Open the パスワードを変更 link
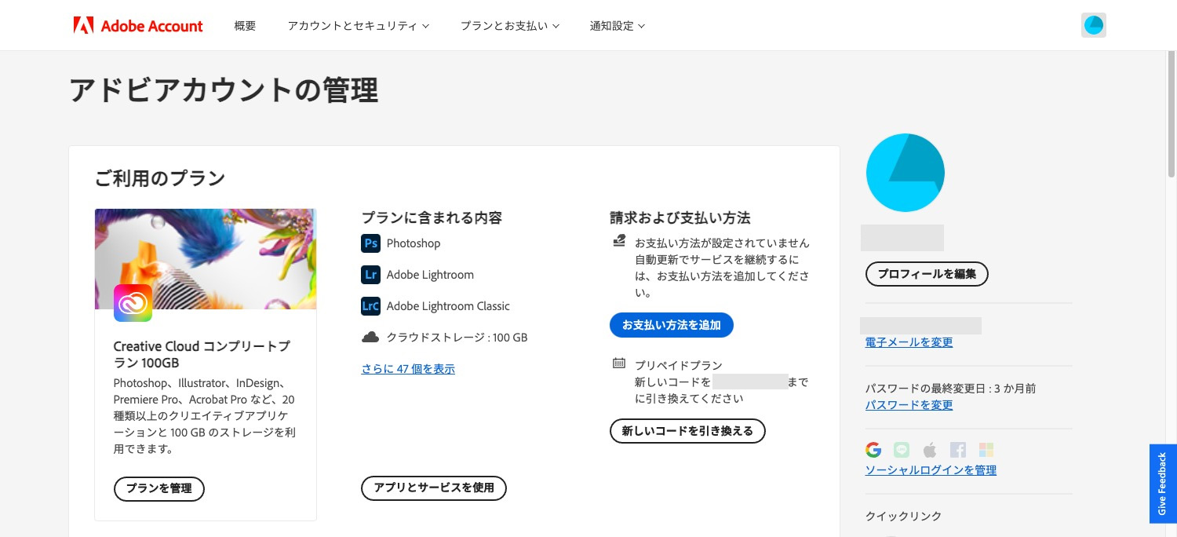This screenshot has width=1177, height=537. (x=909, y=405)
